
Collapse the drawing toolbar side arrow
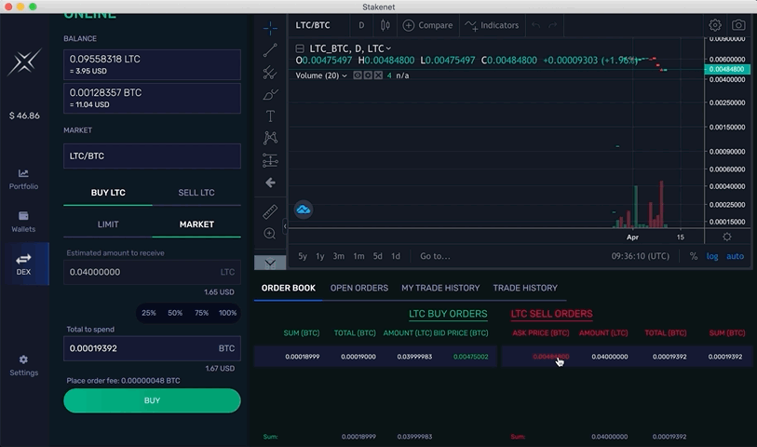(x=285, y=226)
